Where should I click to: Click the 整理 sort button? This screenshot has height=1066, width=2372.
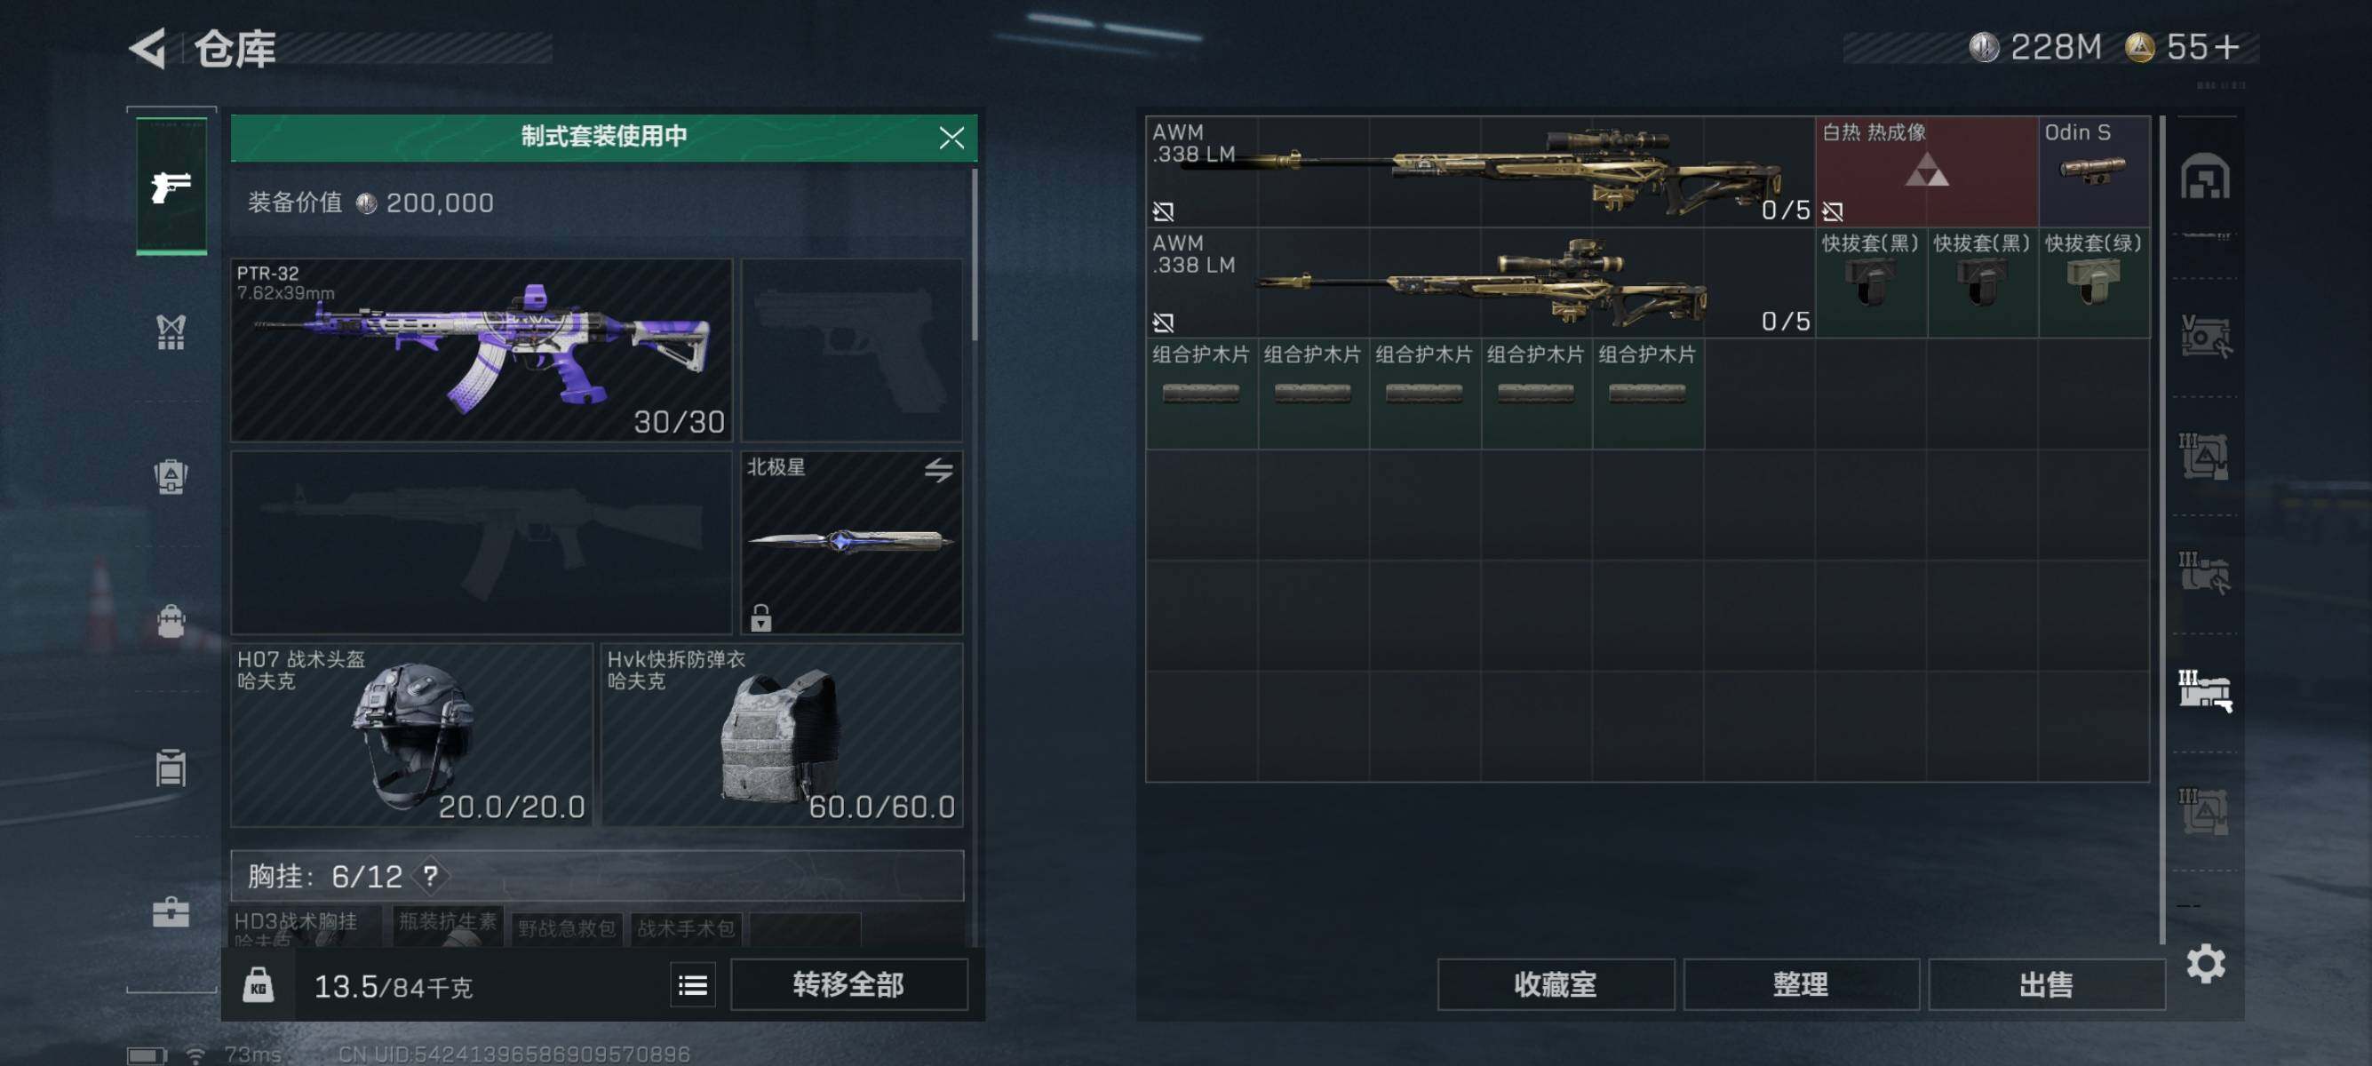1800,985
